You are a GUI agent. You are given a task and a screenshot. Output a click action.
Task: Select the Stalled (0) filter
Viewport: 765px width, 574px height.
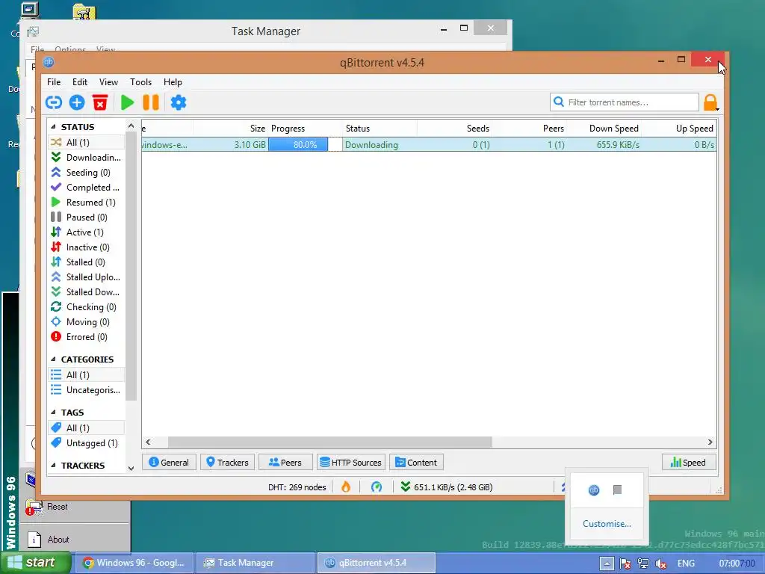(87, 262)
